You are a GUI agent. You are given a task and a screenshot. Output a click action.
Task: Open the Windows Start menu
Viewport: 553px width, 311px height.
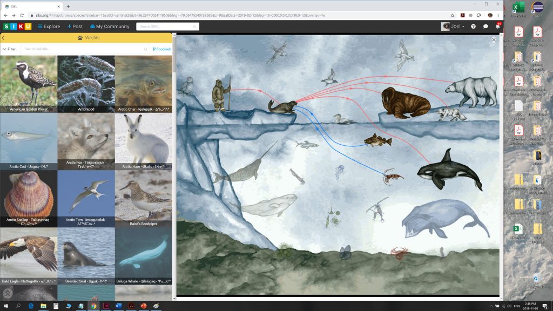pos(5,306)
